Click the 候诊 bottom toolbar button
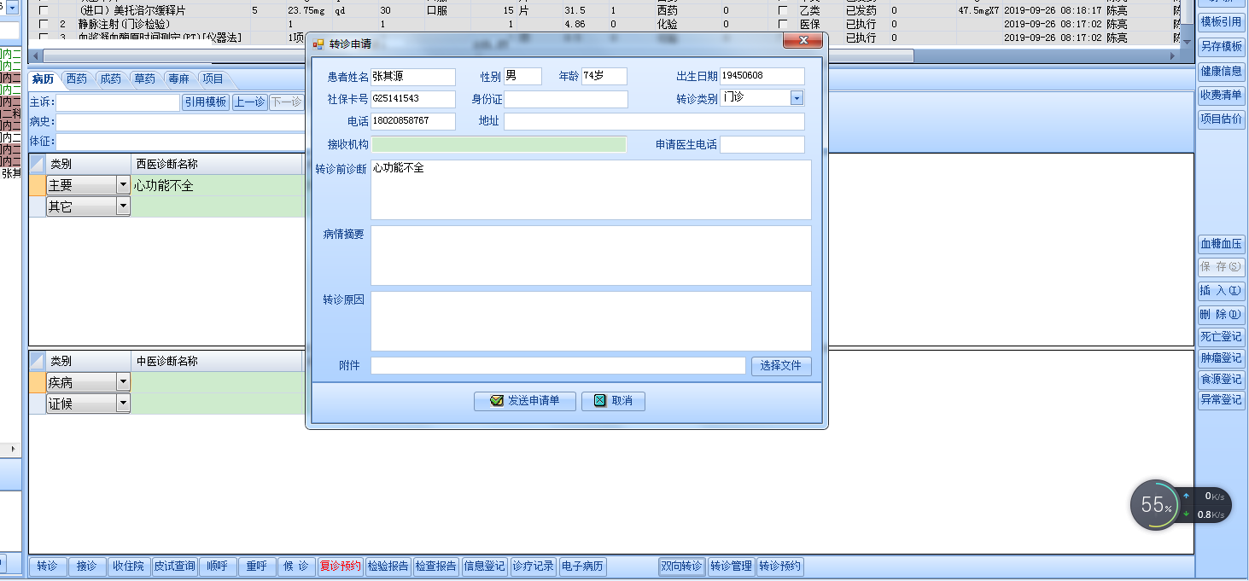Image resolution: width=1249 pixels, height=581 pixels. click(296, 566)
